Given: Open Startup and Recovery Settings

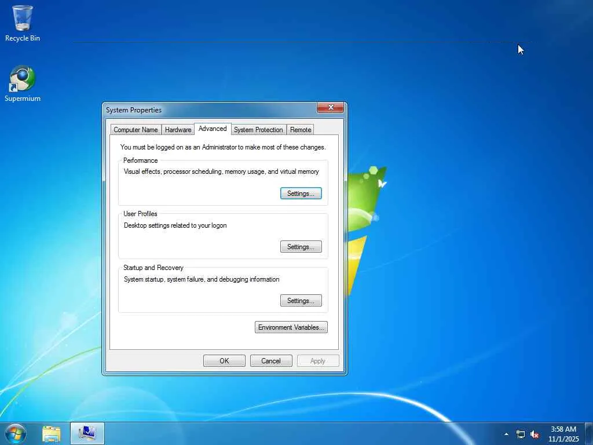Looking at the screenshot, I should coord(301,301).
